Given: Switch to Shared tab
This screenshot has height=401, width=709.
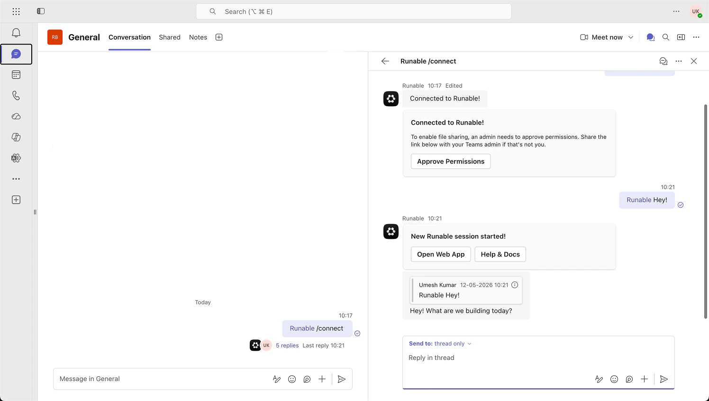Looking at the screenshot, I should click(170, 37).
